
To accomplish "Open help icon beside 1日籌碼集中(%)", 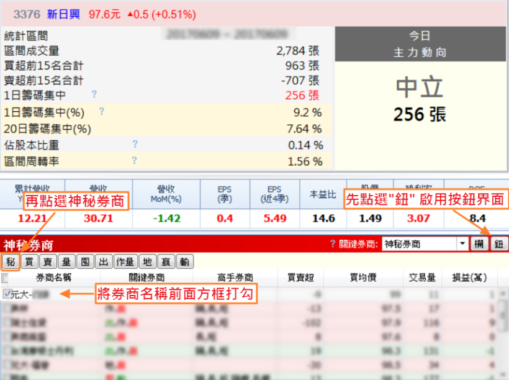I will 102,111.
